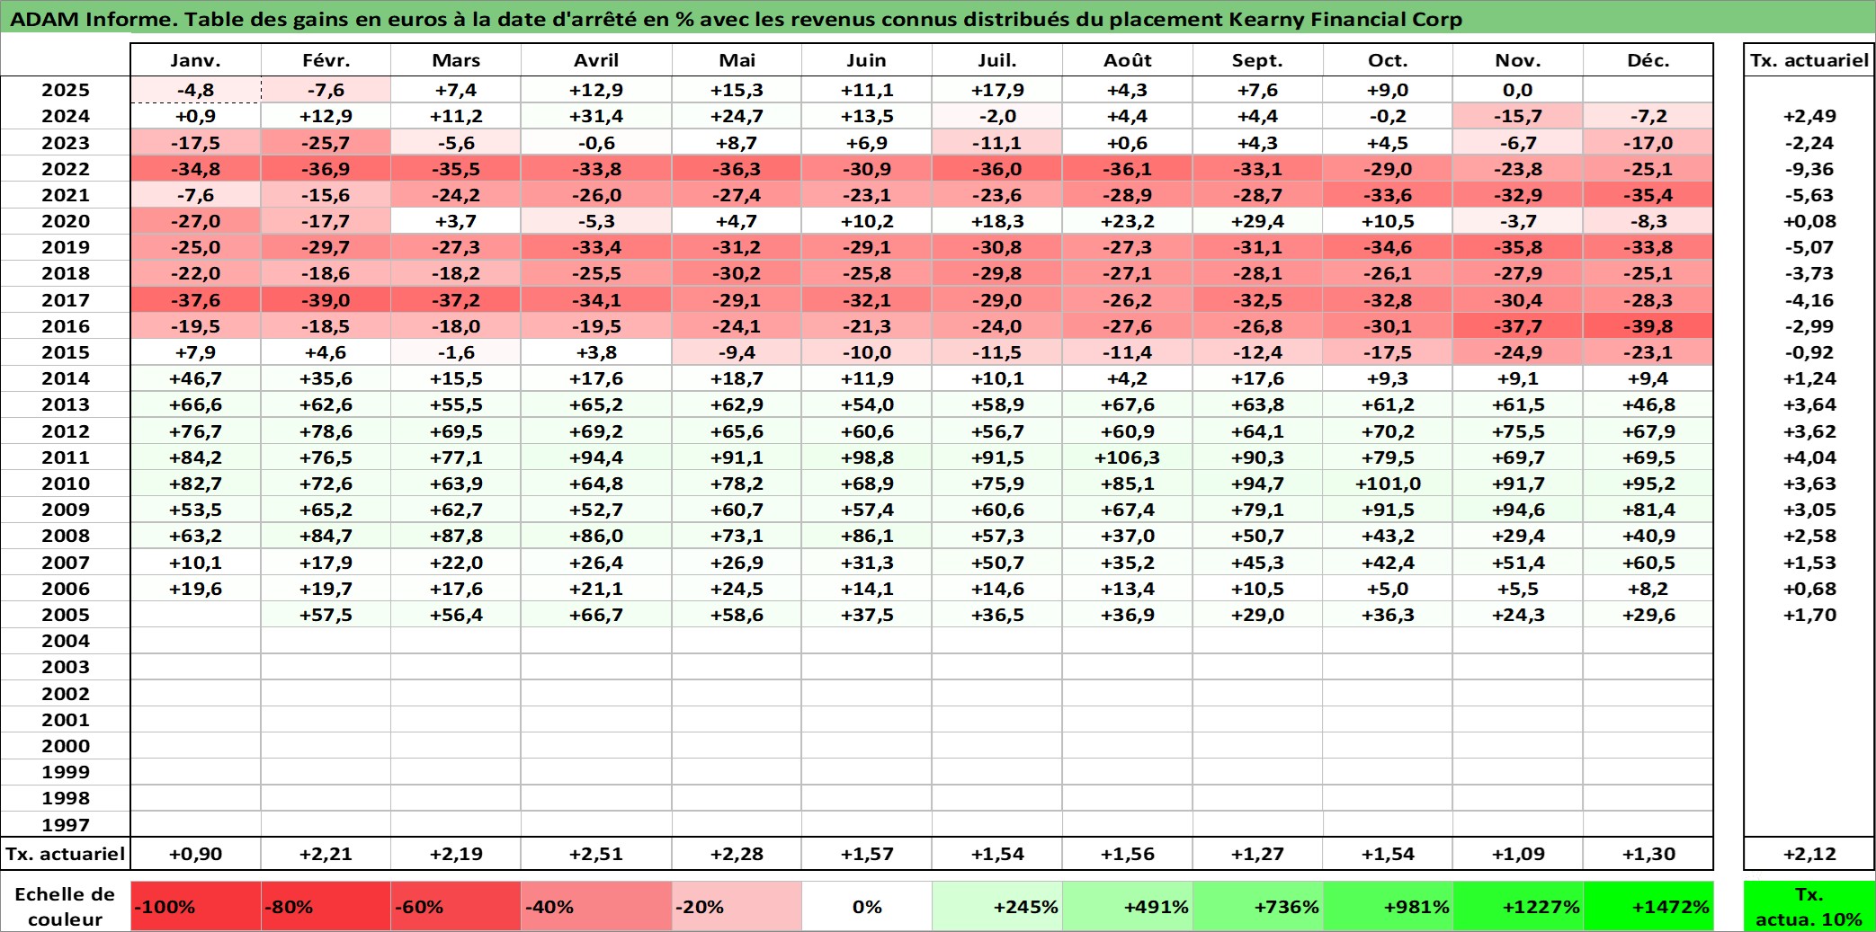Click the +1,09 bottom actuarial value under Nov.
1876x932 pixels.
click(1518, 854)
